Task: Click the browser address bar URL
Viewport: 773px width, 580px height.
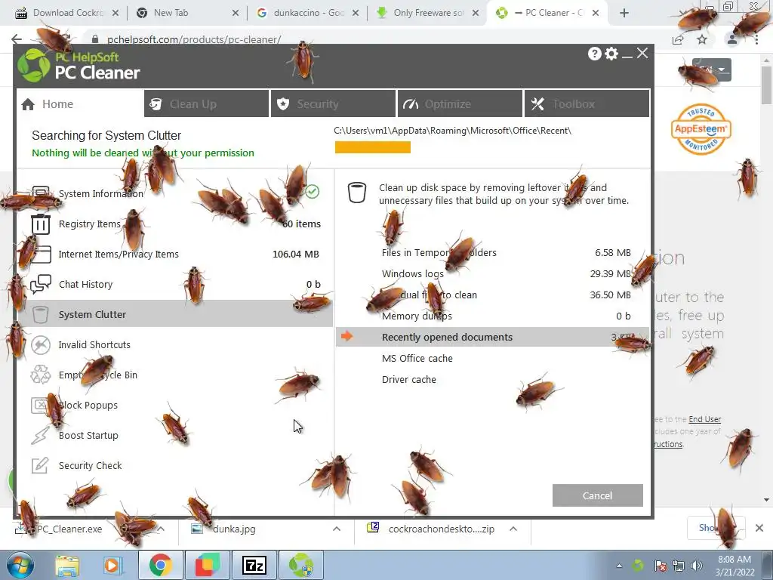Action: click(x=194, y=39)
